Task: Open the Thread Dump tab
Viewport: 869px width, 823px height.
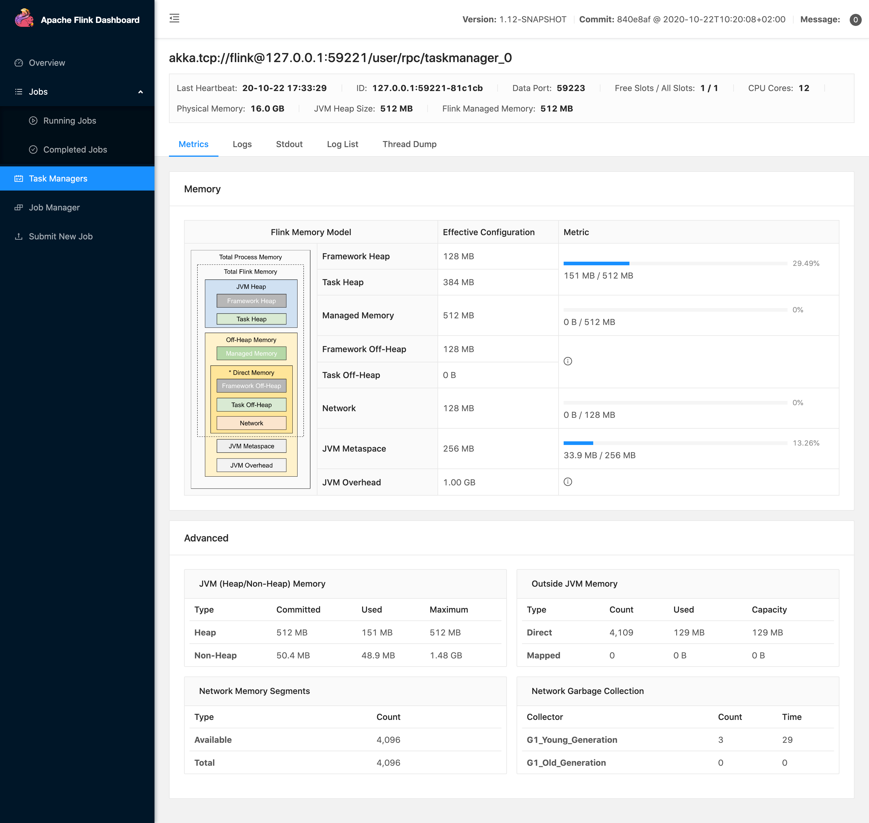Action: coord(409,144)
